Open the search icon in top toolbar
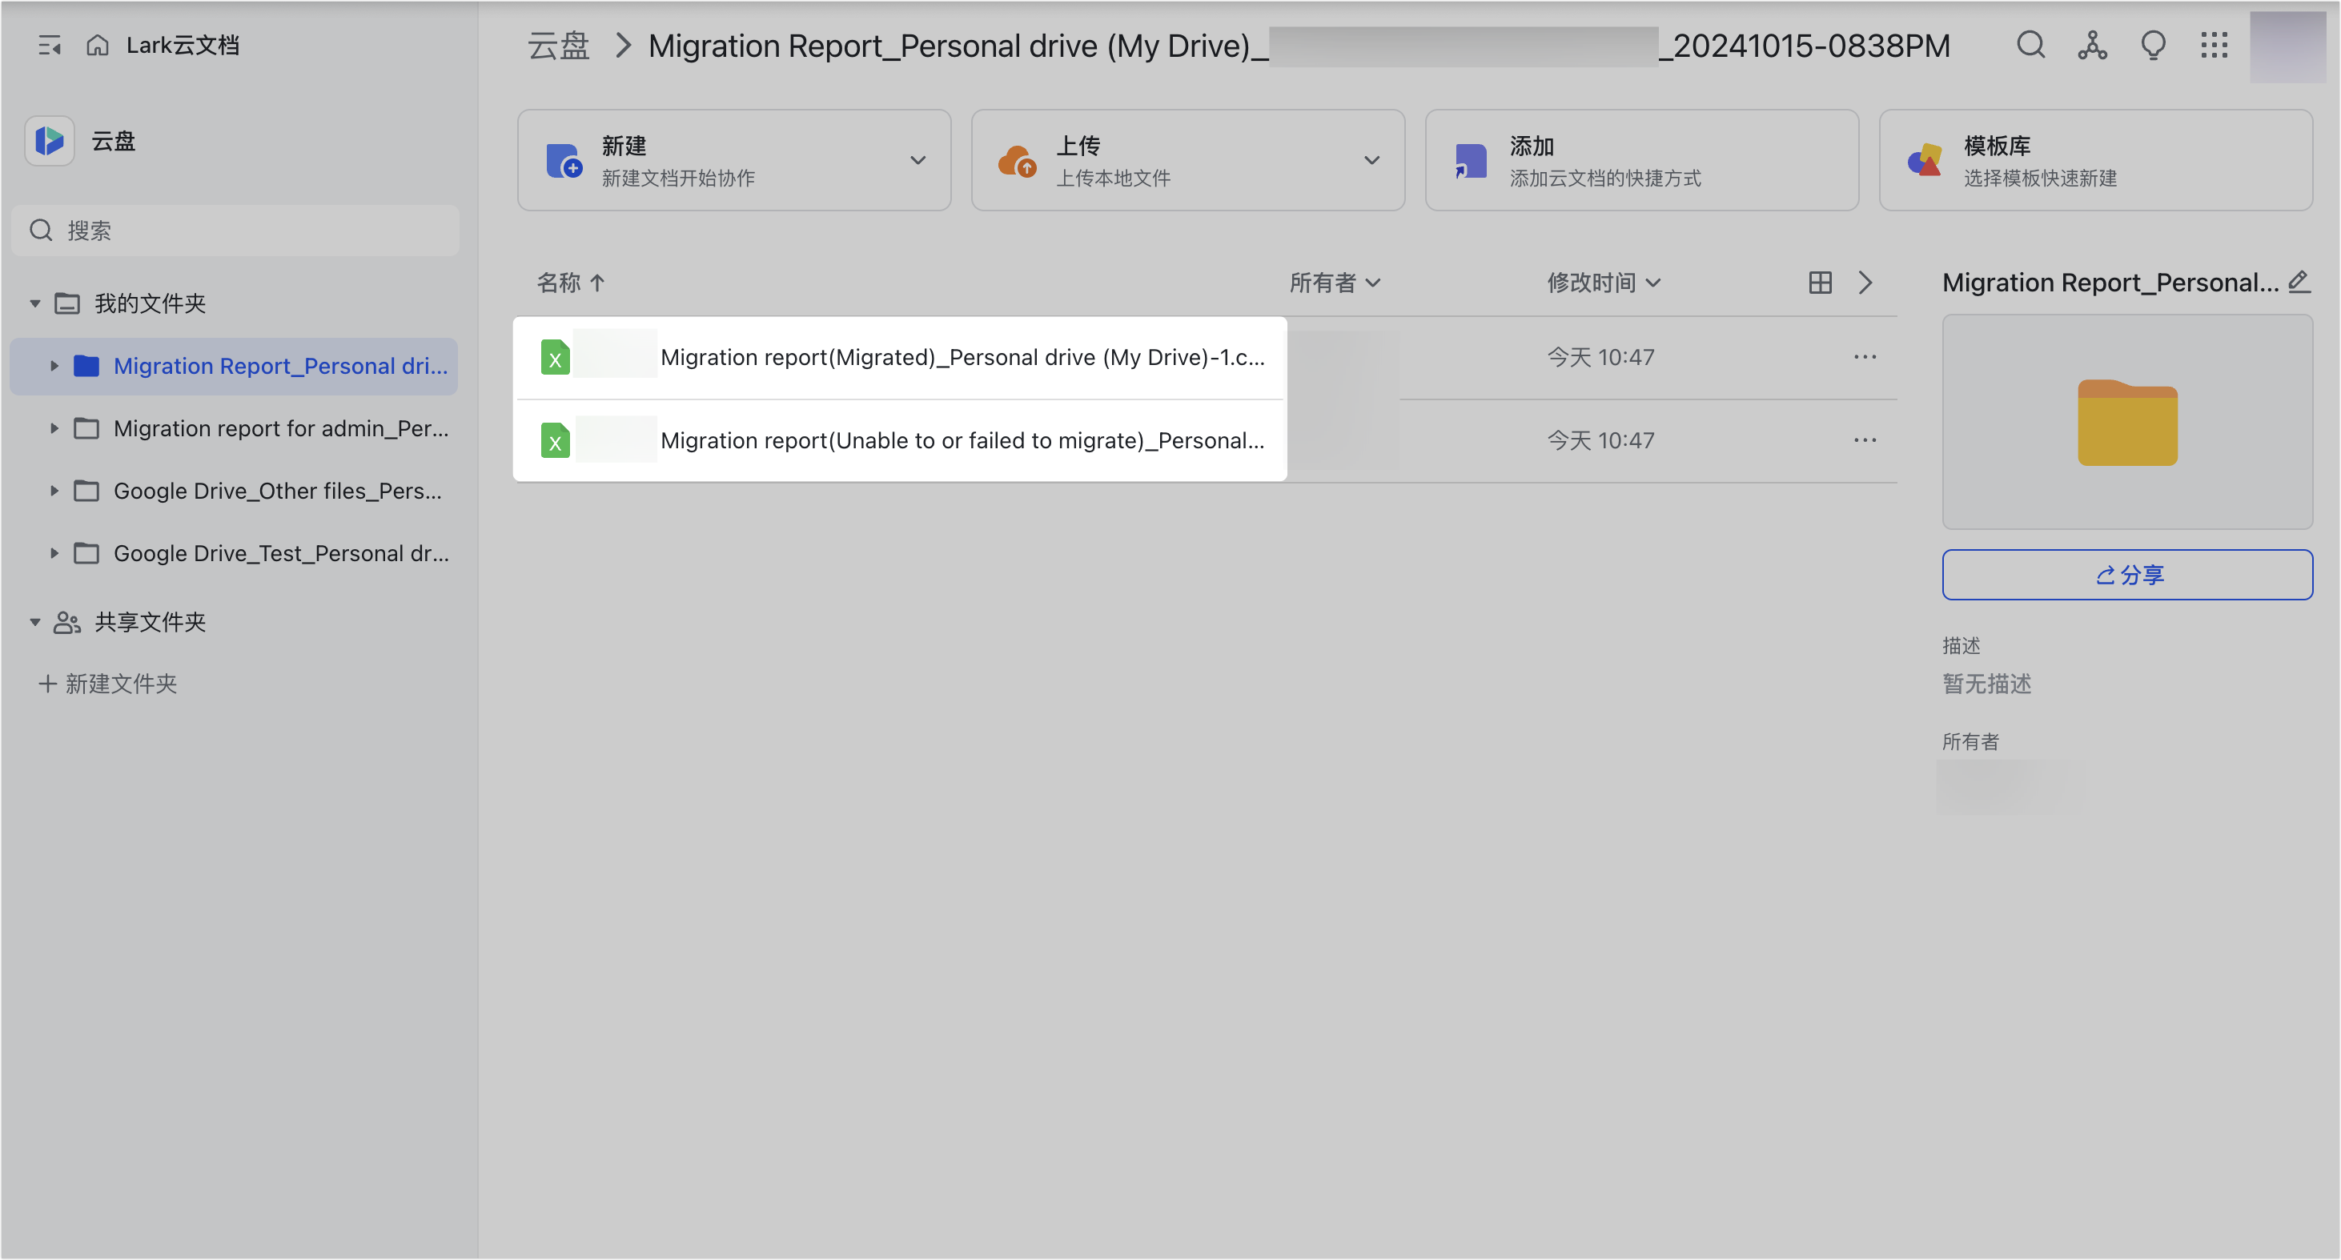This screenshot has width=2341, height=1260. pyautogui.click(x=2032, y=45)
